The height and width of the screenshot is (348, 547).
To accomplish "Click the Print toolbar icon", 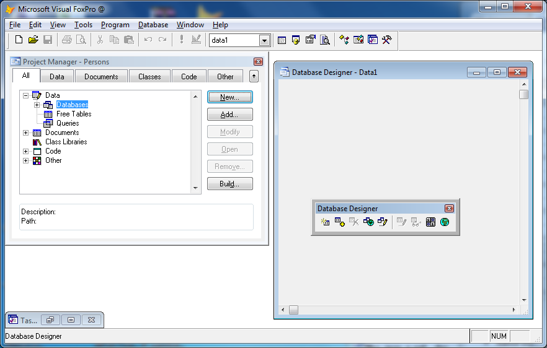I will coord(66,40).
